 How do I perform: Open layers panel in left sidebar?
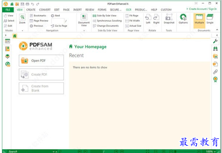coord(7,56)
